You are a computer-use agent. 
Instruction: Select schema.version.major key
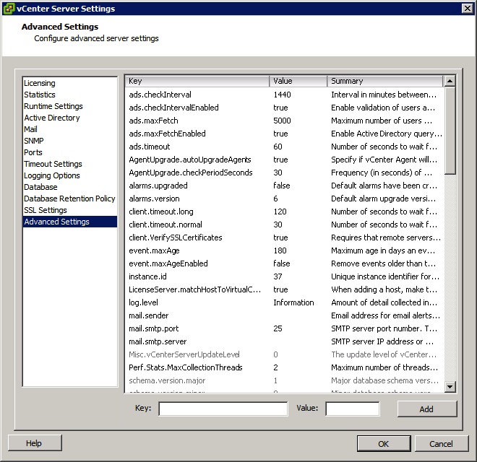coord(167,380)
